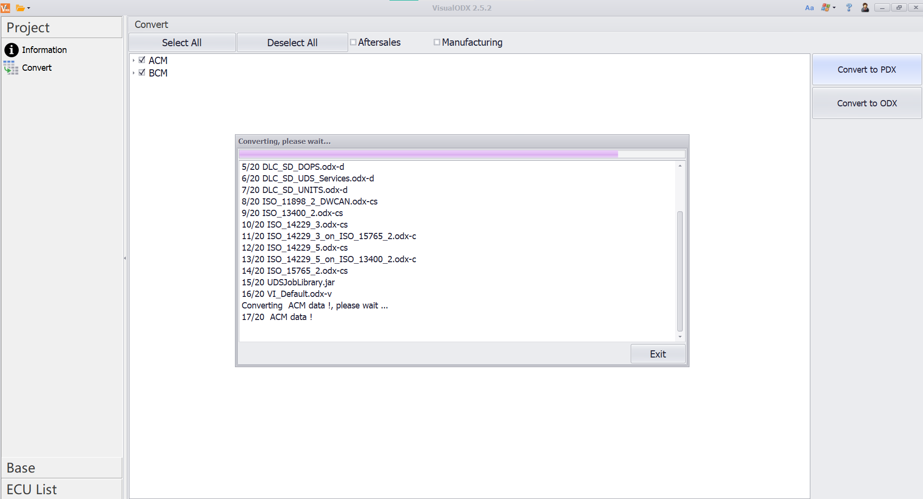The width and height of the screenshot is (923, 499).
Task: Click log line '6/20 DLC_SD_UDS_Services.odx-d'
Action: point(308,179)
